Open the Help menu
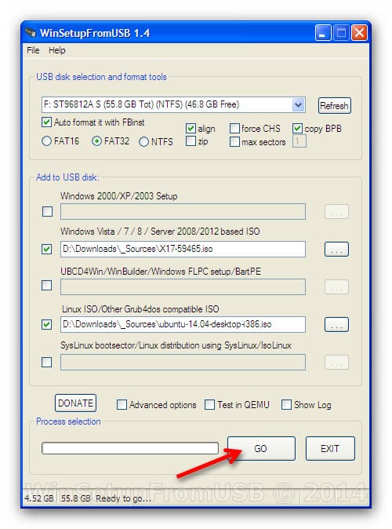This screenshot has height=529, width=392. tap(57, 50)
